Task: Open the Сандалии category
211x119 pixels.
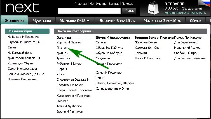Action: point(103,58)
